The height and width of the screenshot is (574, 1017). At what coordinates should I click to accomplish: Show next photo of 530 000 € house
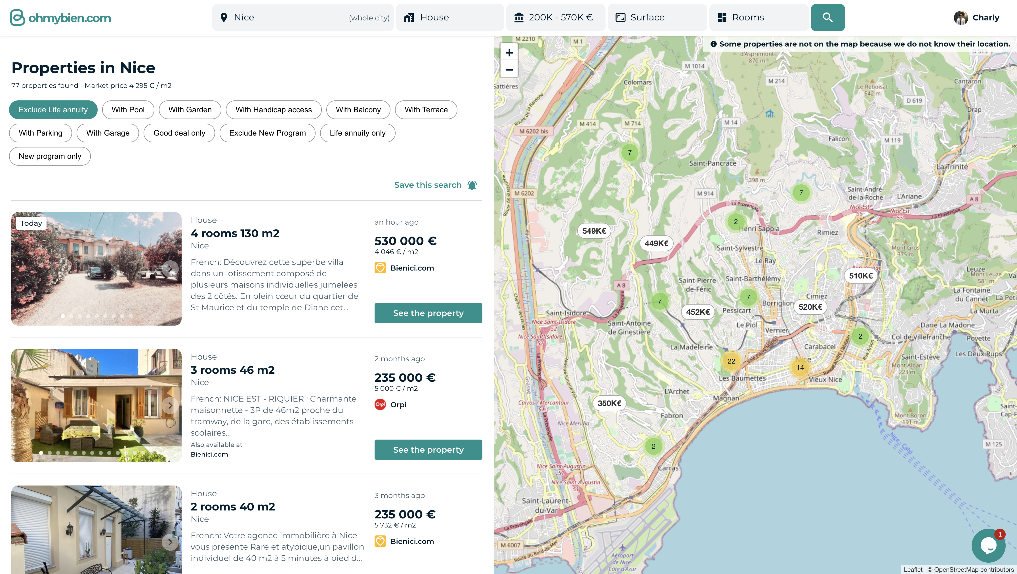click(x=170, y=269)
